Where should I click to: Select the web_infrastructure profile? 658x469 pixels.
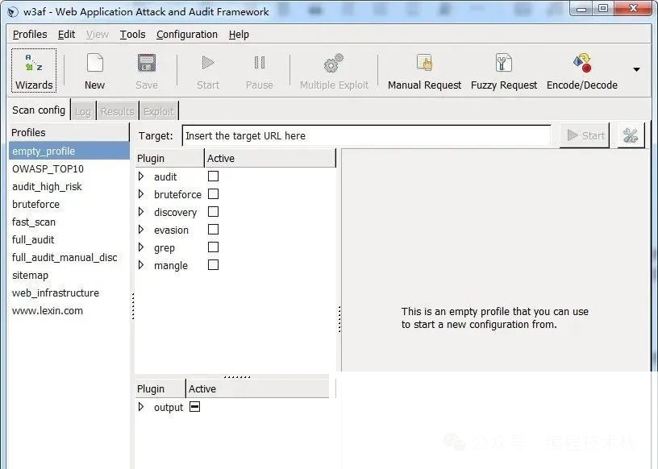(69, 293)
